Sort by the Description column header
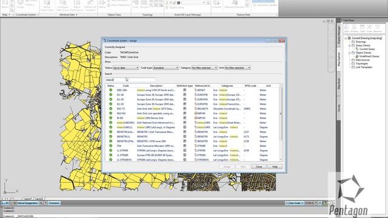Screen dimensions: 388x218 (156, 86)
